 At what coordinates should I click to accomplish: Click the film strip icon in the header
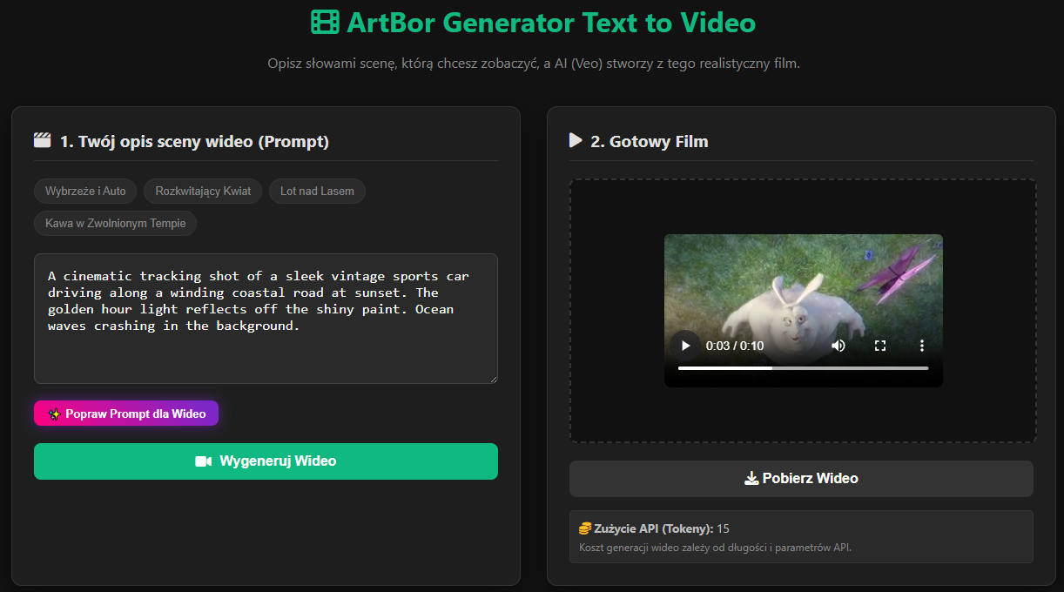coord(325,23)
